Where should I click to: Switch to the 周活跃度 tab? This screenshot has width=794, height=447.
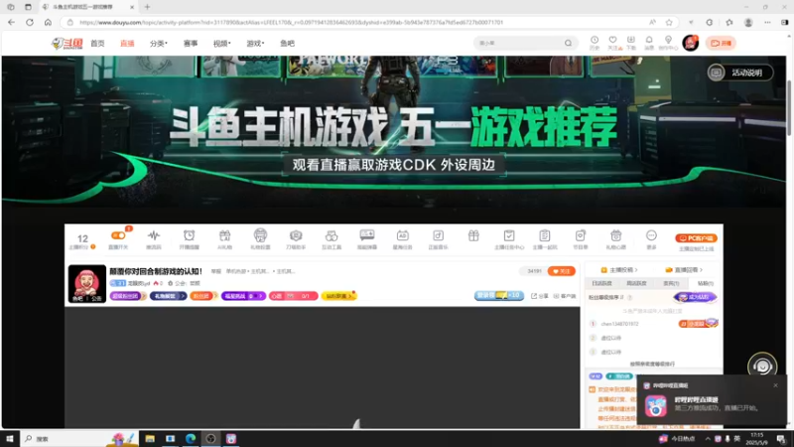click(636, 283)
